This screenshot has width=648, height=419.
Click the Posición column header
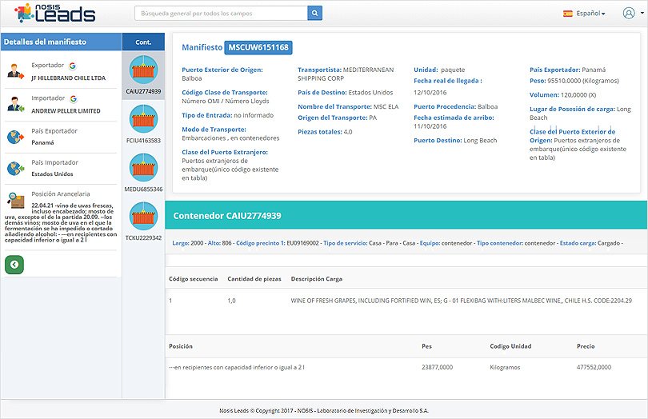[x=181, y=346]
